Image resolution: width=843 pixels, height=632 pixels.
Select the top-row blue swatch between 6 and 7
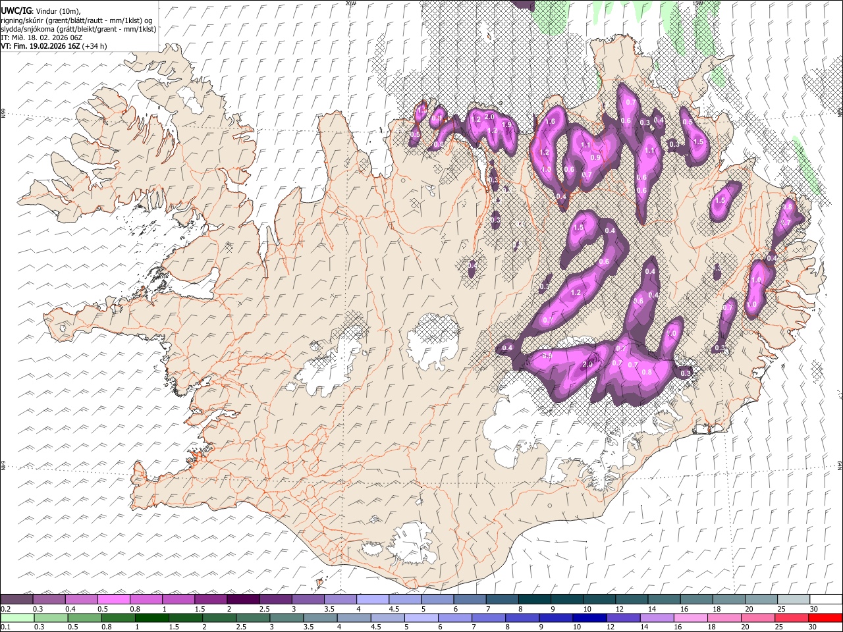pyautogui.click(x=470, y=599)
